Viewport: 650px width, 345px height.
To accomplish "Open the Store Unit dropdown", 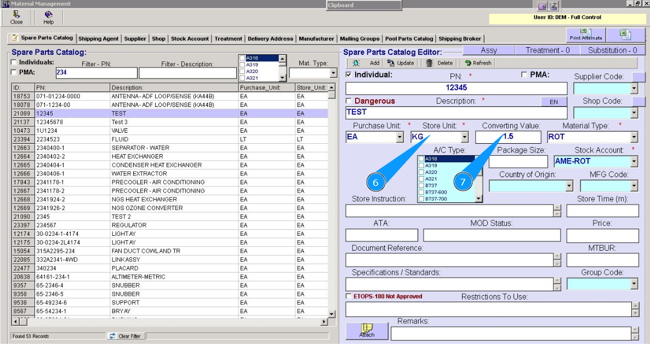I will tap(465, 137).
